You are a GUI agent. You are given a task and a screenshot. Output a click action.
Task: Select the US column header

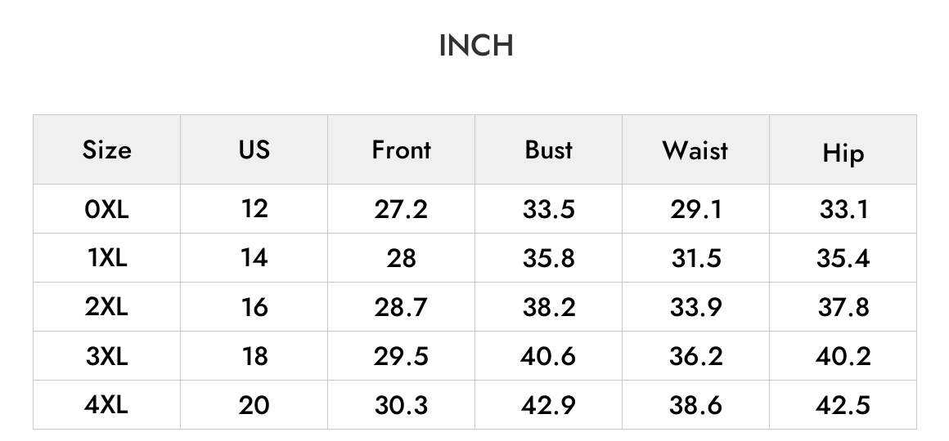[254, 149]
